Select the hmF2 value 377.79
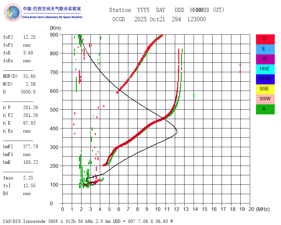The image size is (281, 225). coord(31,147)
